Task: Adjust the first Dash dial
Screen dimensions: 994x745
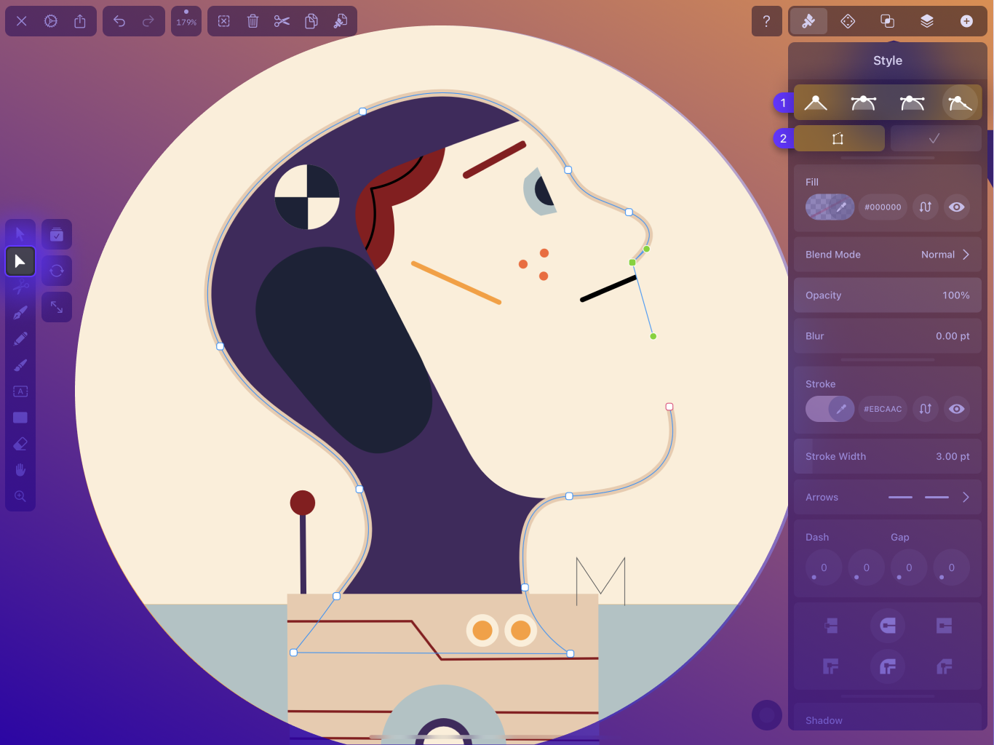Action: [x=824, y=567]
